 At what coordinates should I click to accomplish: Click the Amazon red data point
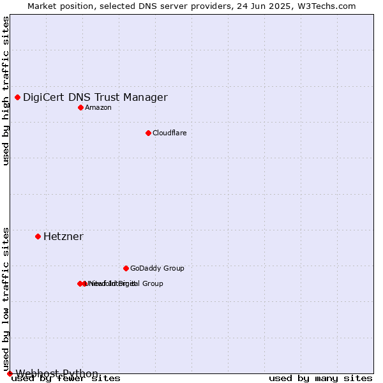pyautogui.click(x=81, y=107)
